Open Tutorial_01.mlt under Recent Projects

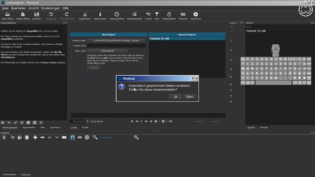[187, 38]
